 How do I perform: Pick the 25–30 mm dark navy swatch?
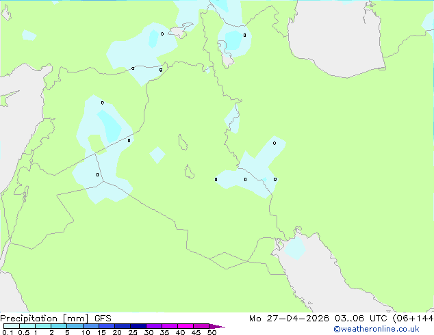[x=138, y=326]
